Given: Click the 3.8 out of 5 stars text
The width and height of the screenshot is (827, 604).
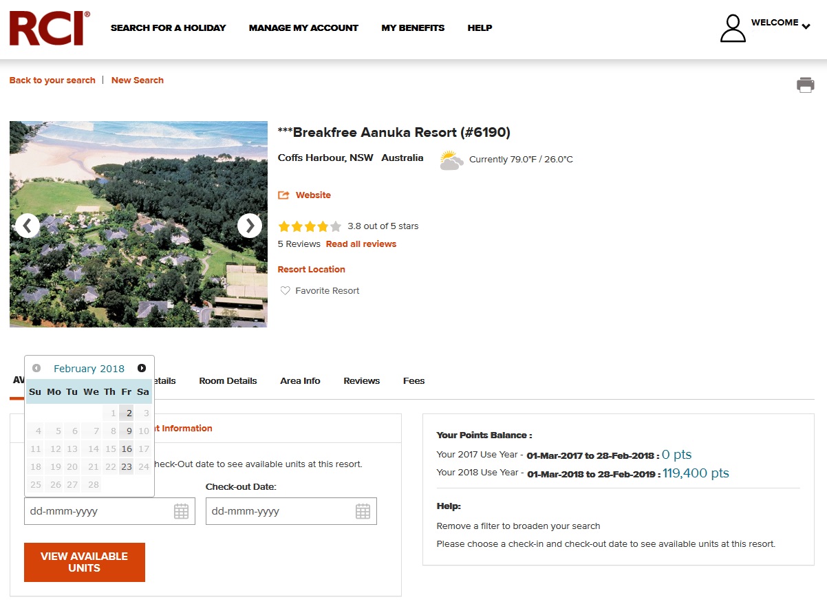Looking at the screenshot, I should pos(383,226).
